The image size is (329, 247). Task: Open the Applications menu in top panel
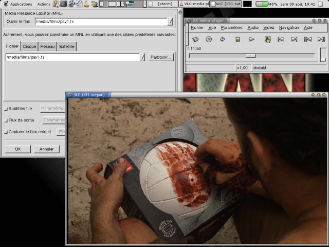21,4
